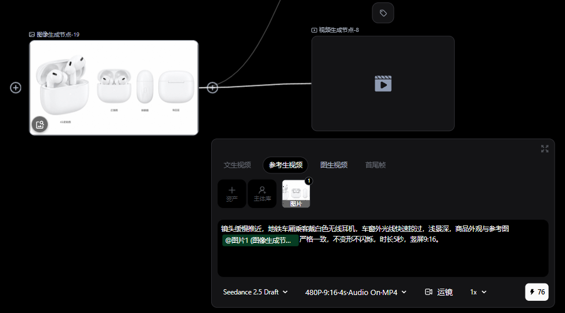
Task: Select the earbuds image in image node-19
Action: tap(114, 88)
